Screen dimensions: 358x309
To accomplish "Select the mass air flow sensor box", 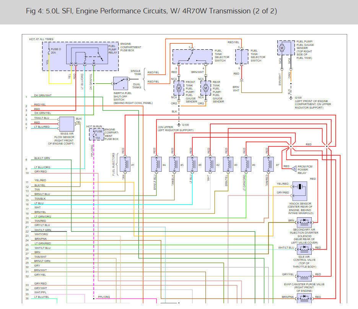I will tap(67, 124).
